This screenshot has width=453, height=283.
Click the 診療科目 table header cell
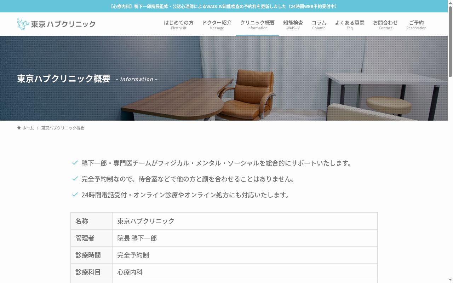coord(91,272)
